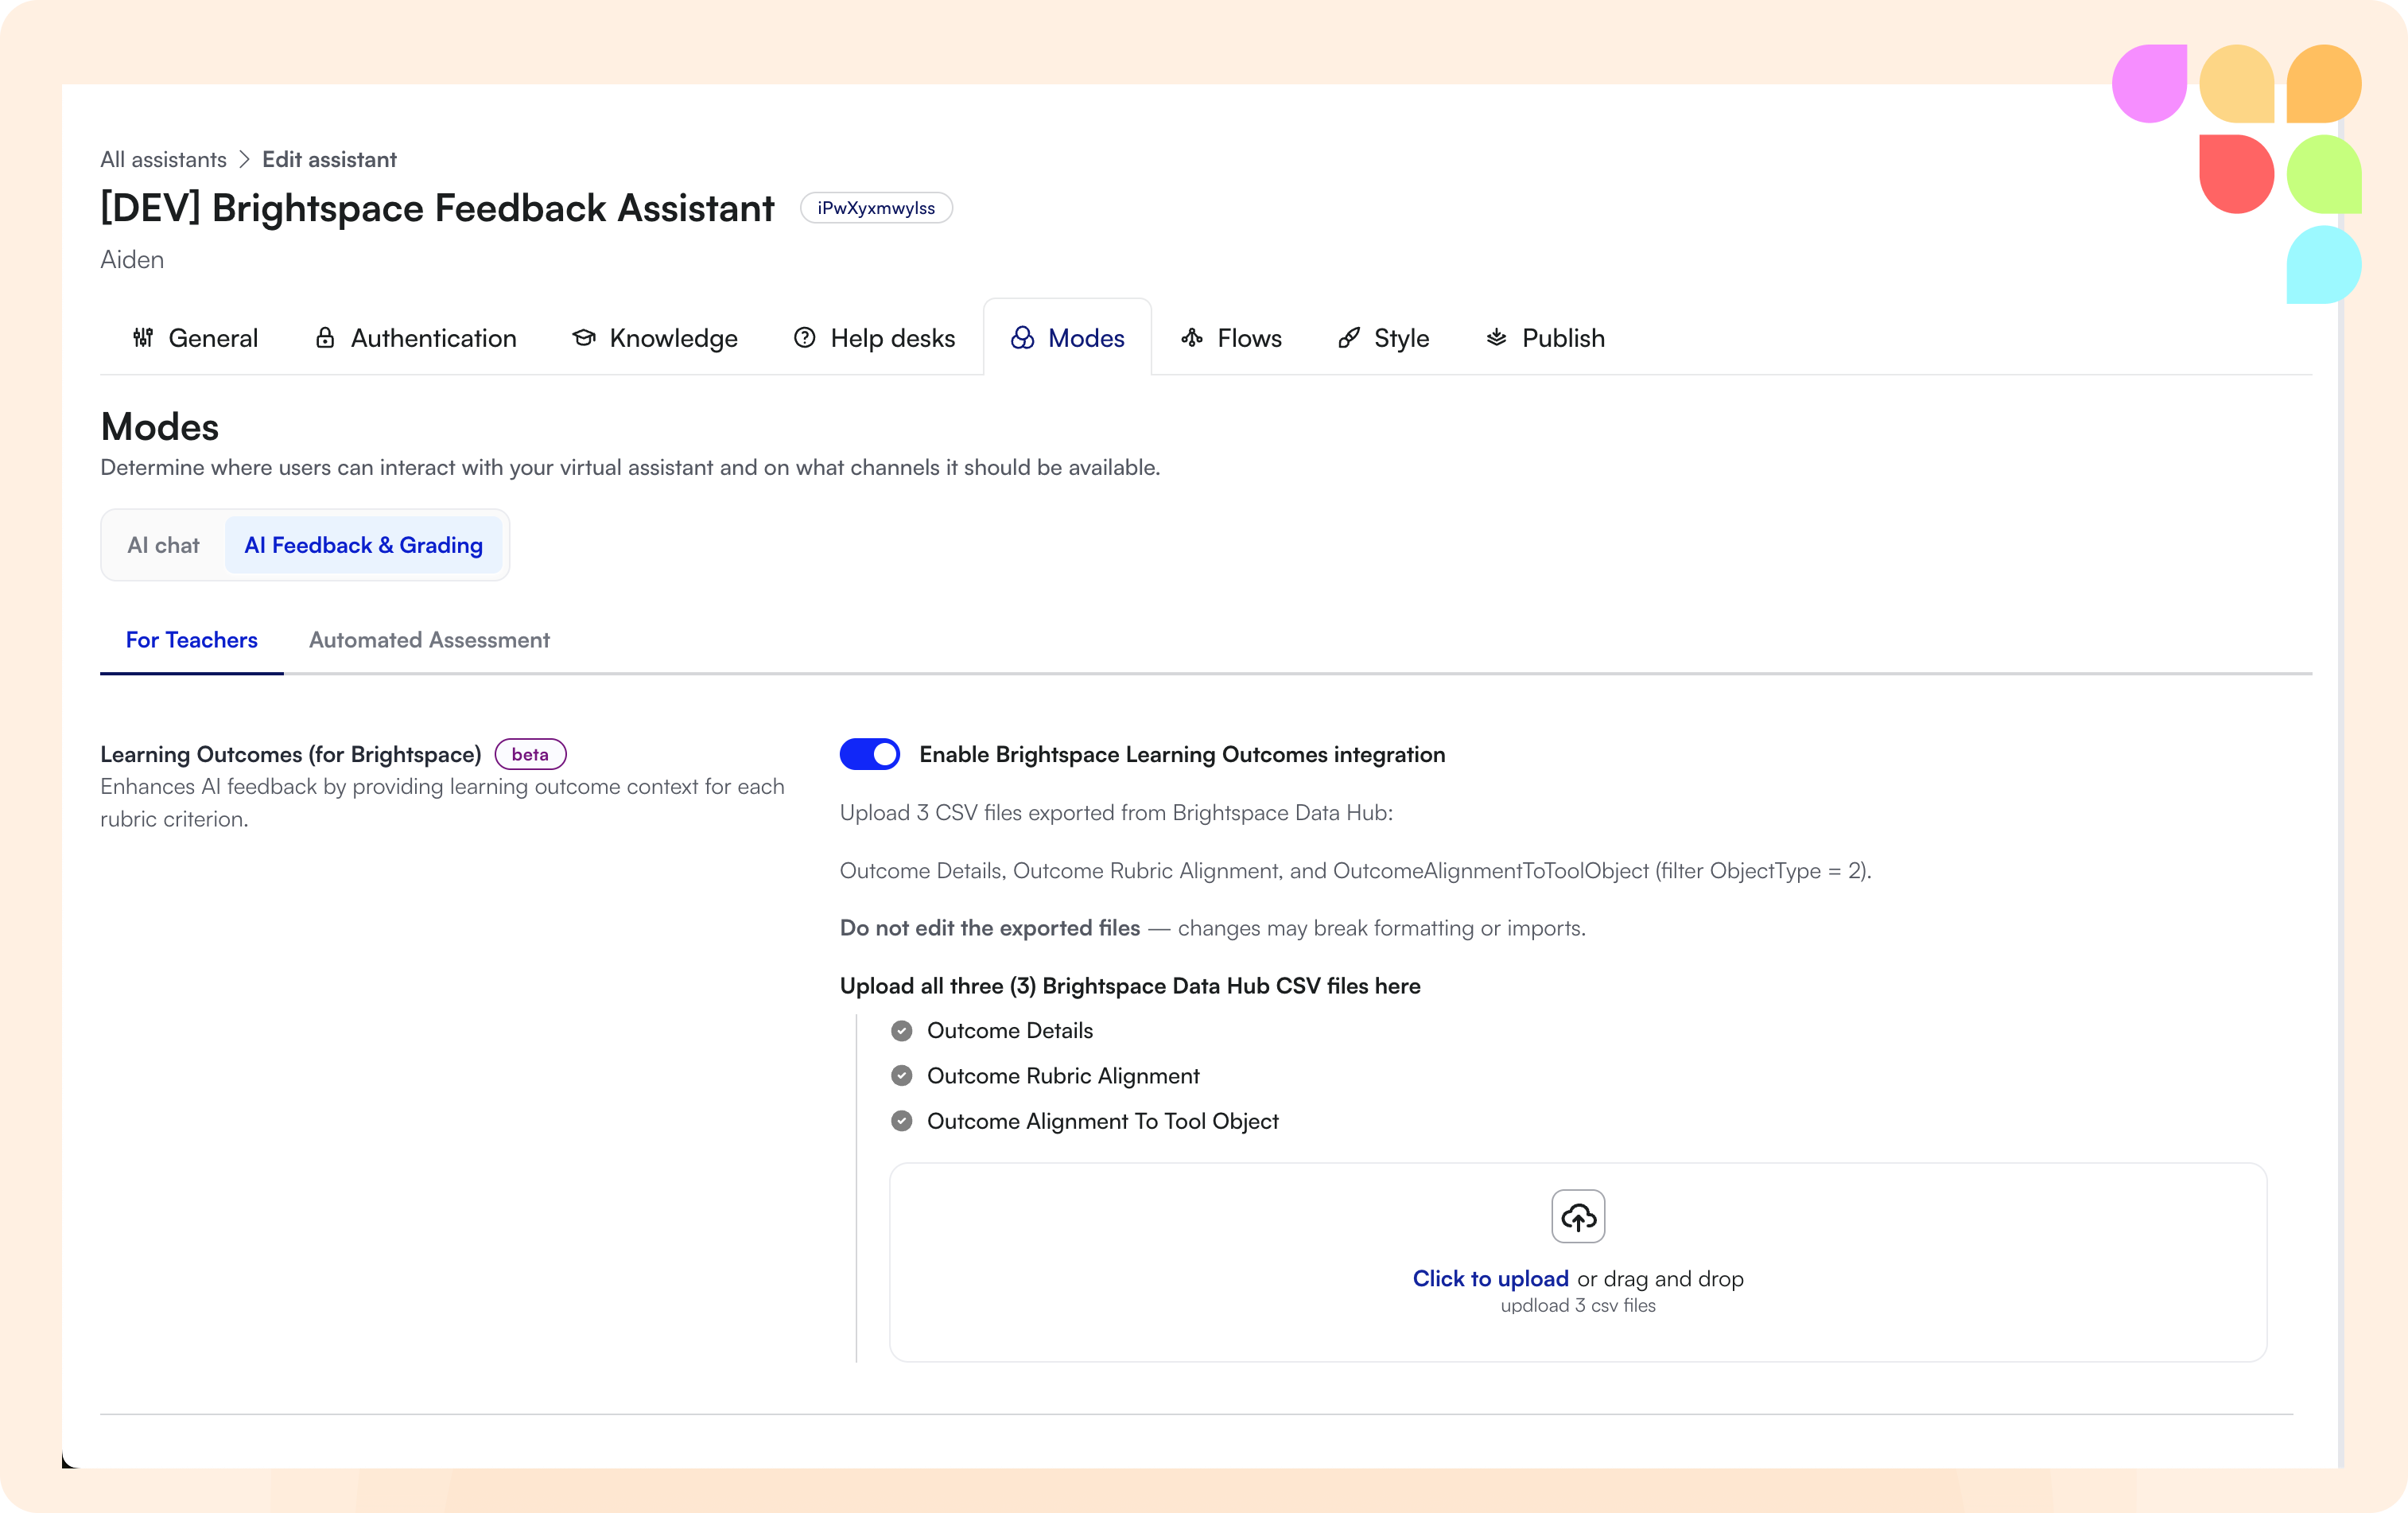Disable Brightspace Learning Outcomes integration toggle
Screen dimensions: 2408x1513
[x=869, y=754]
